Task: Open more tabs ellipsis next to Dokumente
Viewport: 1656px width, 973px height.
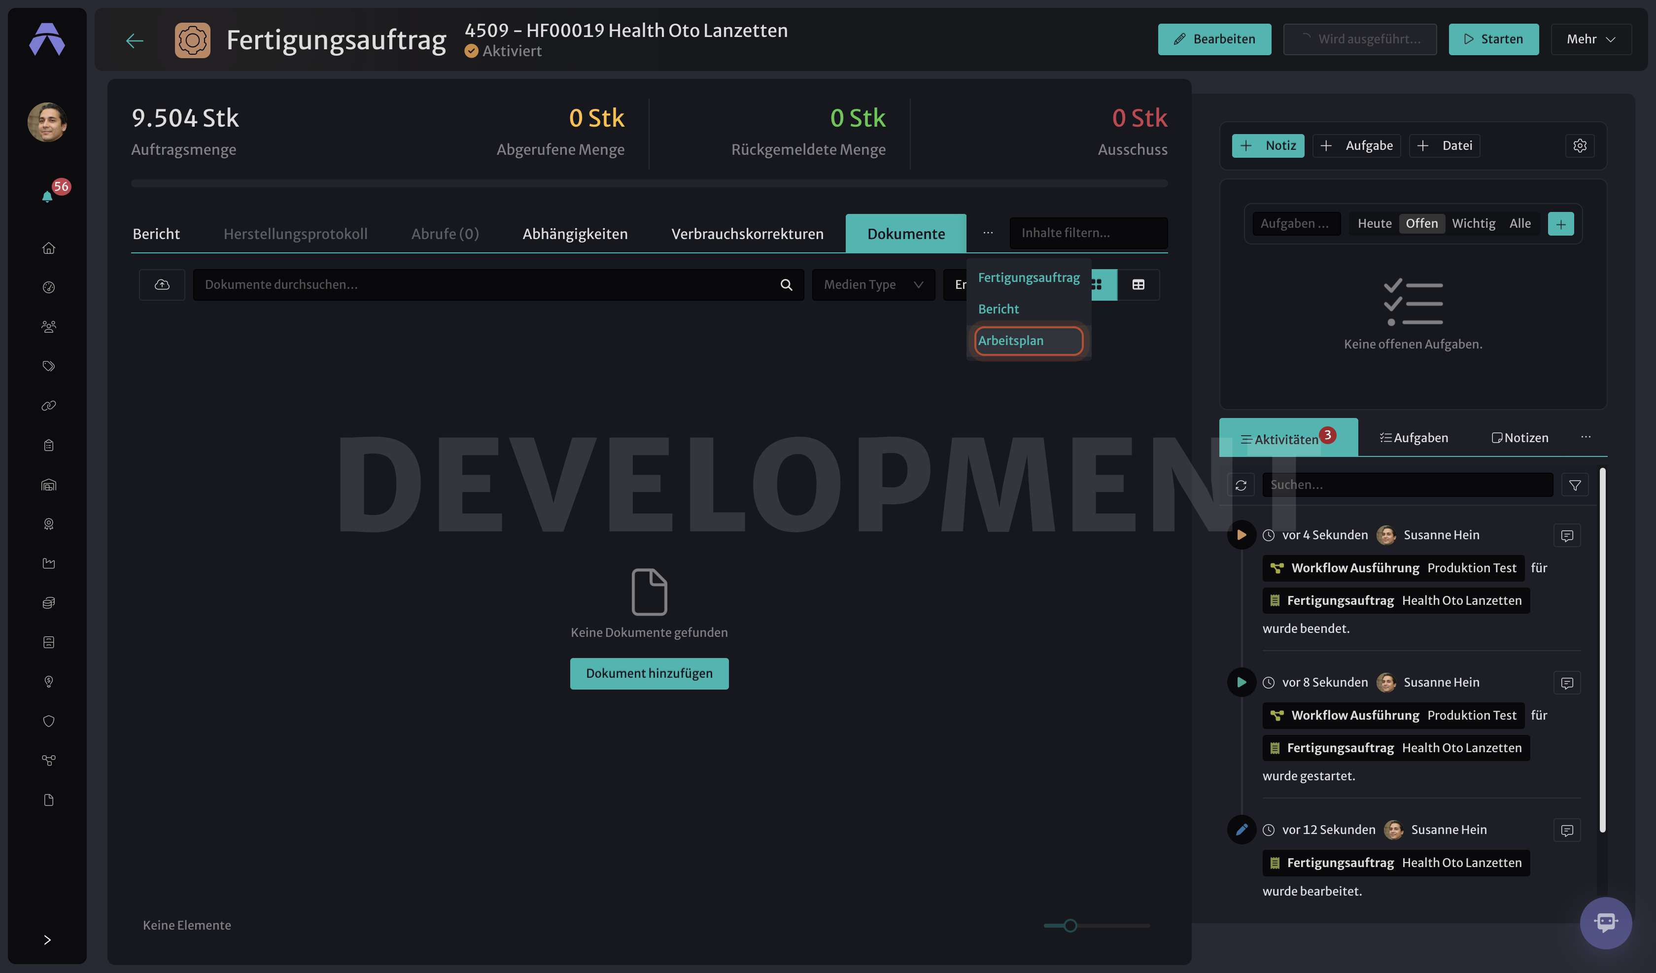Action: pyautogui.click(x=988, y=233)
